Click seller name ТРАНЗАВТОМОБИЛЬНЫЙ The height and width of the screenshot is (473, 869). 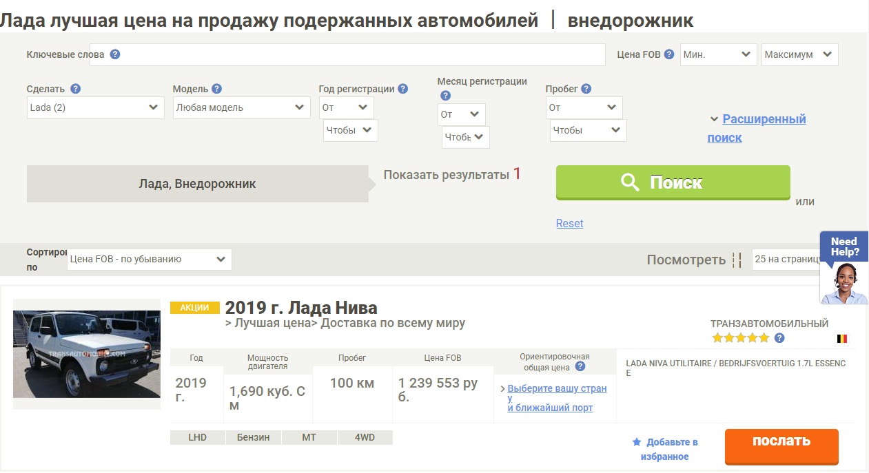tap(770, 324)
